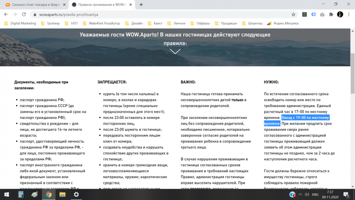
Task: Click 'паспорт гражданина РФ;' list item
Action: click(x=42, y=100)
